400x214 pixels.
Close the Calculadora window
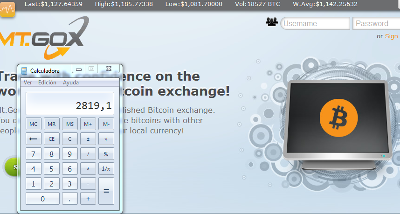[x=109, y=69]
